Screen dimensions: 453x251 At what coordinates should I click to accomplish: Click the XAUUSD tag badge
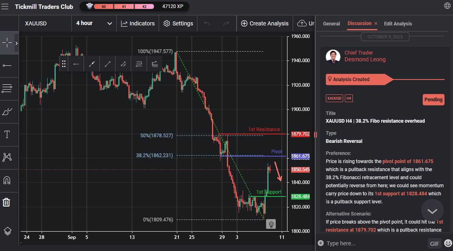pyautogui.click(x=334, y=98)
